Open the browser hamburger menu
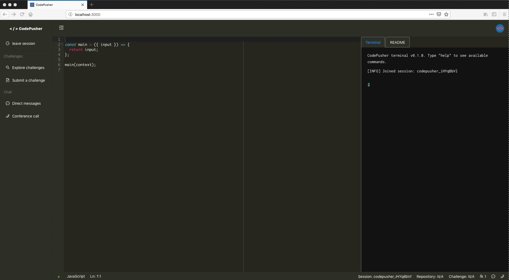 [504, 14]
